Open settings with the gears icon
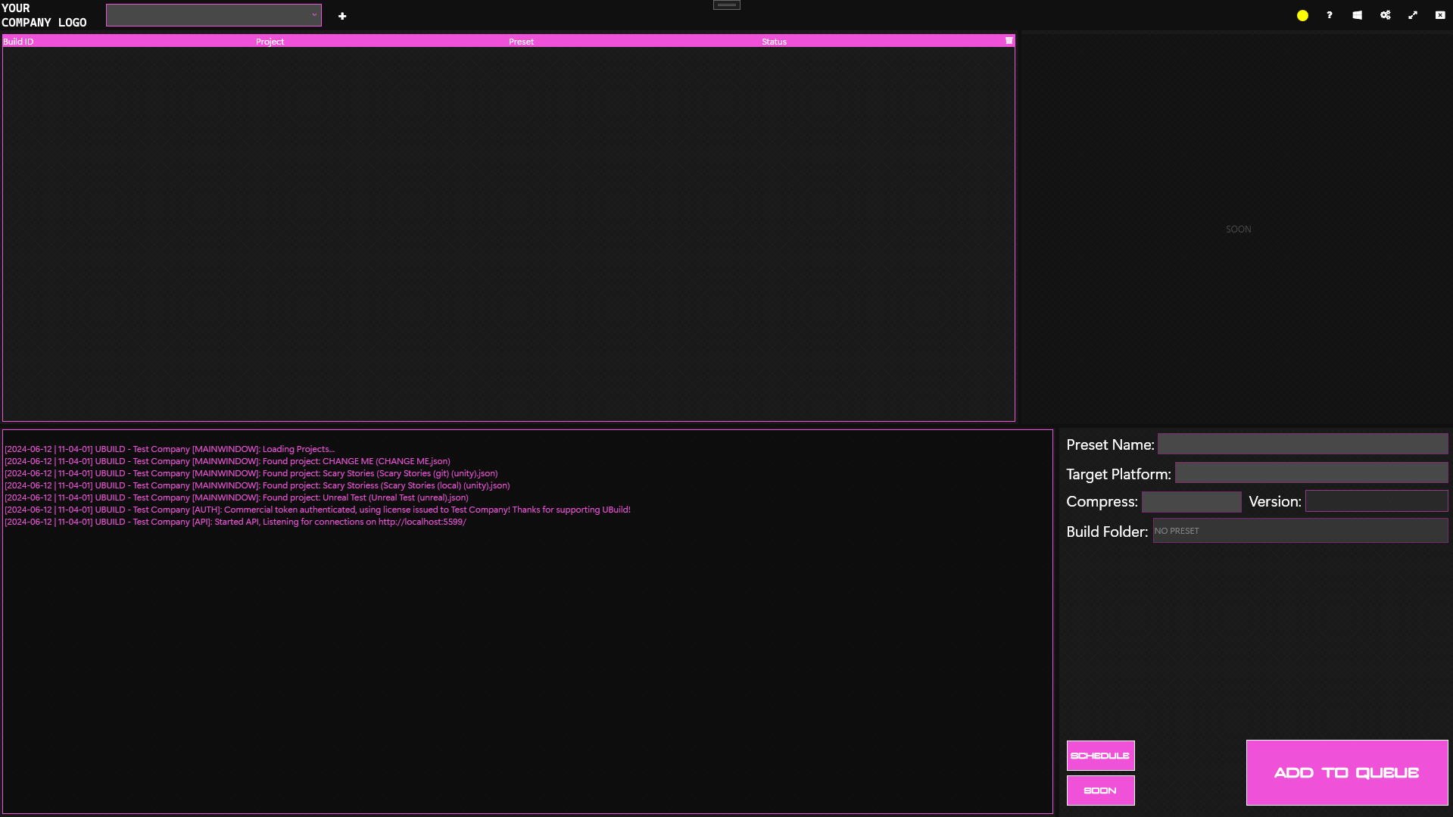 pyautogui.click(x=1385, y=15)
